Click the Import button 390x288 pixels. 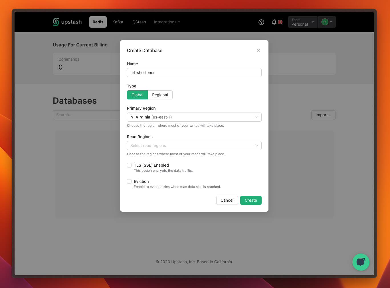tap(323, 115)
